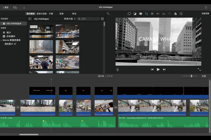Image resolution: width=211 pixels, height=140 pixels.
Task: Open the 所有片段 clip filter dropdown
Action: (70, 19)
